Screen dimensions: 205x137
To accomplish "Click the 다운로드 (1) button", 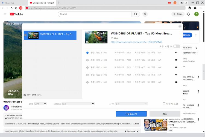I will [x=131, y=114].
